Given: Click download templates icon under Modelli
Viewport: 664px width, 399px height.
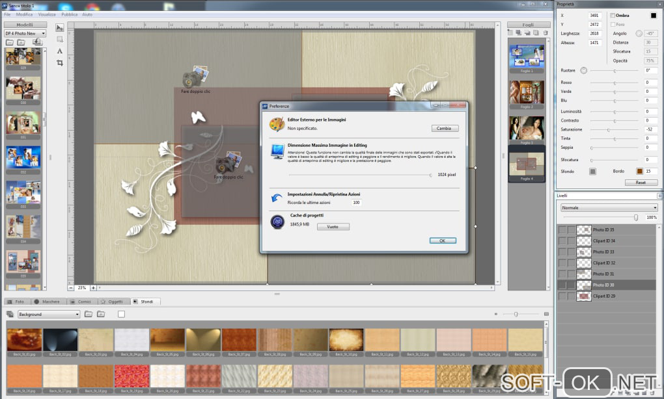Looking at the screenshot, I should click(37, 42).
